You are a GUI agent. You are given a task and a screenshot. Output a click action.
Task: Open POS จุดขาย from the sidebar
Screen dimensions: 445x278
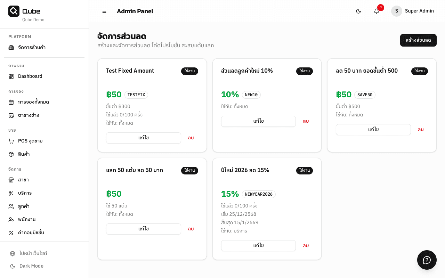coord(30,141)
